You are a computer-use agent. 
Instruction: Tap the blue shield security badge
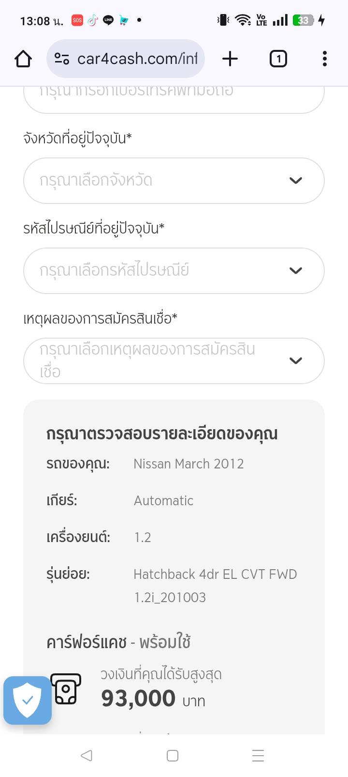click(x=28, y=700)
